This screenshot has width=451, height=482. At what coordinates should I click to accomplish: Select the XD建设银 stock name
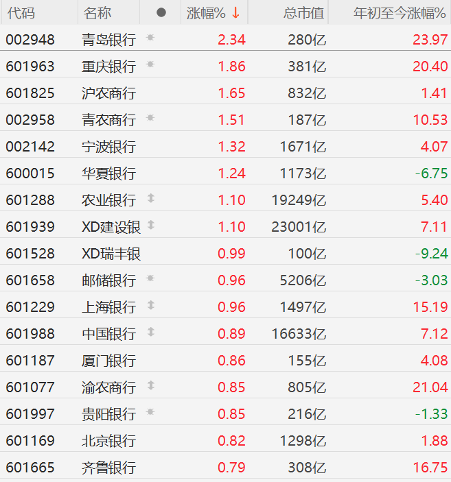click(111, 227)
